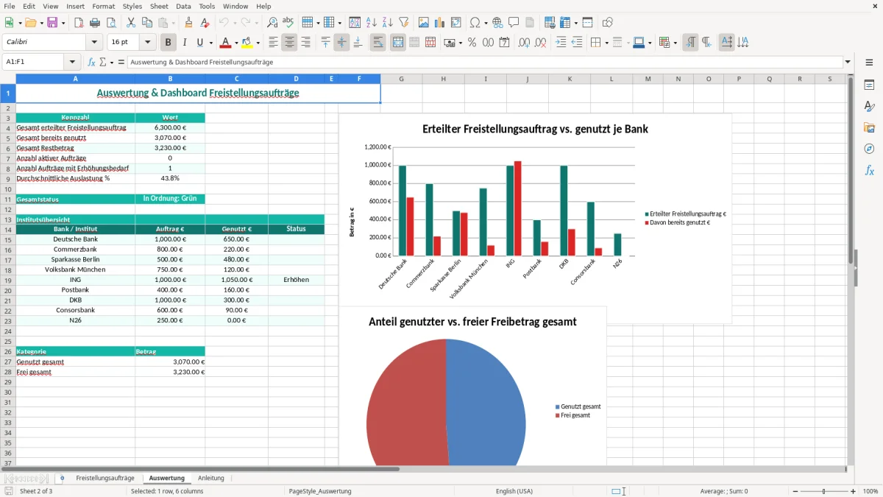Click column header G
Image resolution: width=883 pixels, height=497 pixels.
click(402, 79)
